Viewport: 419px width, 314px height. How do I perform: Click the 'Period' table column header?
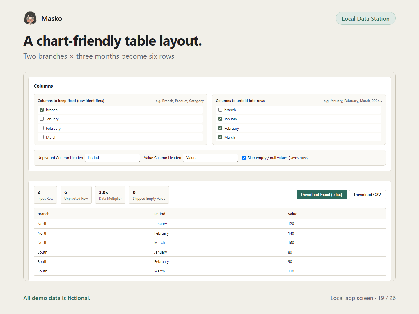click(x=160, y=214)
